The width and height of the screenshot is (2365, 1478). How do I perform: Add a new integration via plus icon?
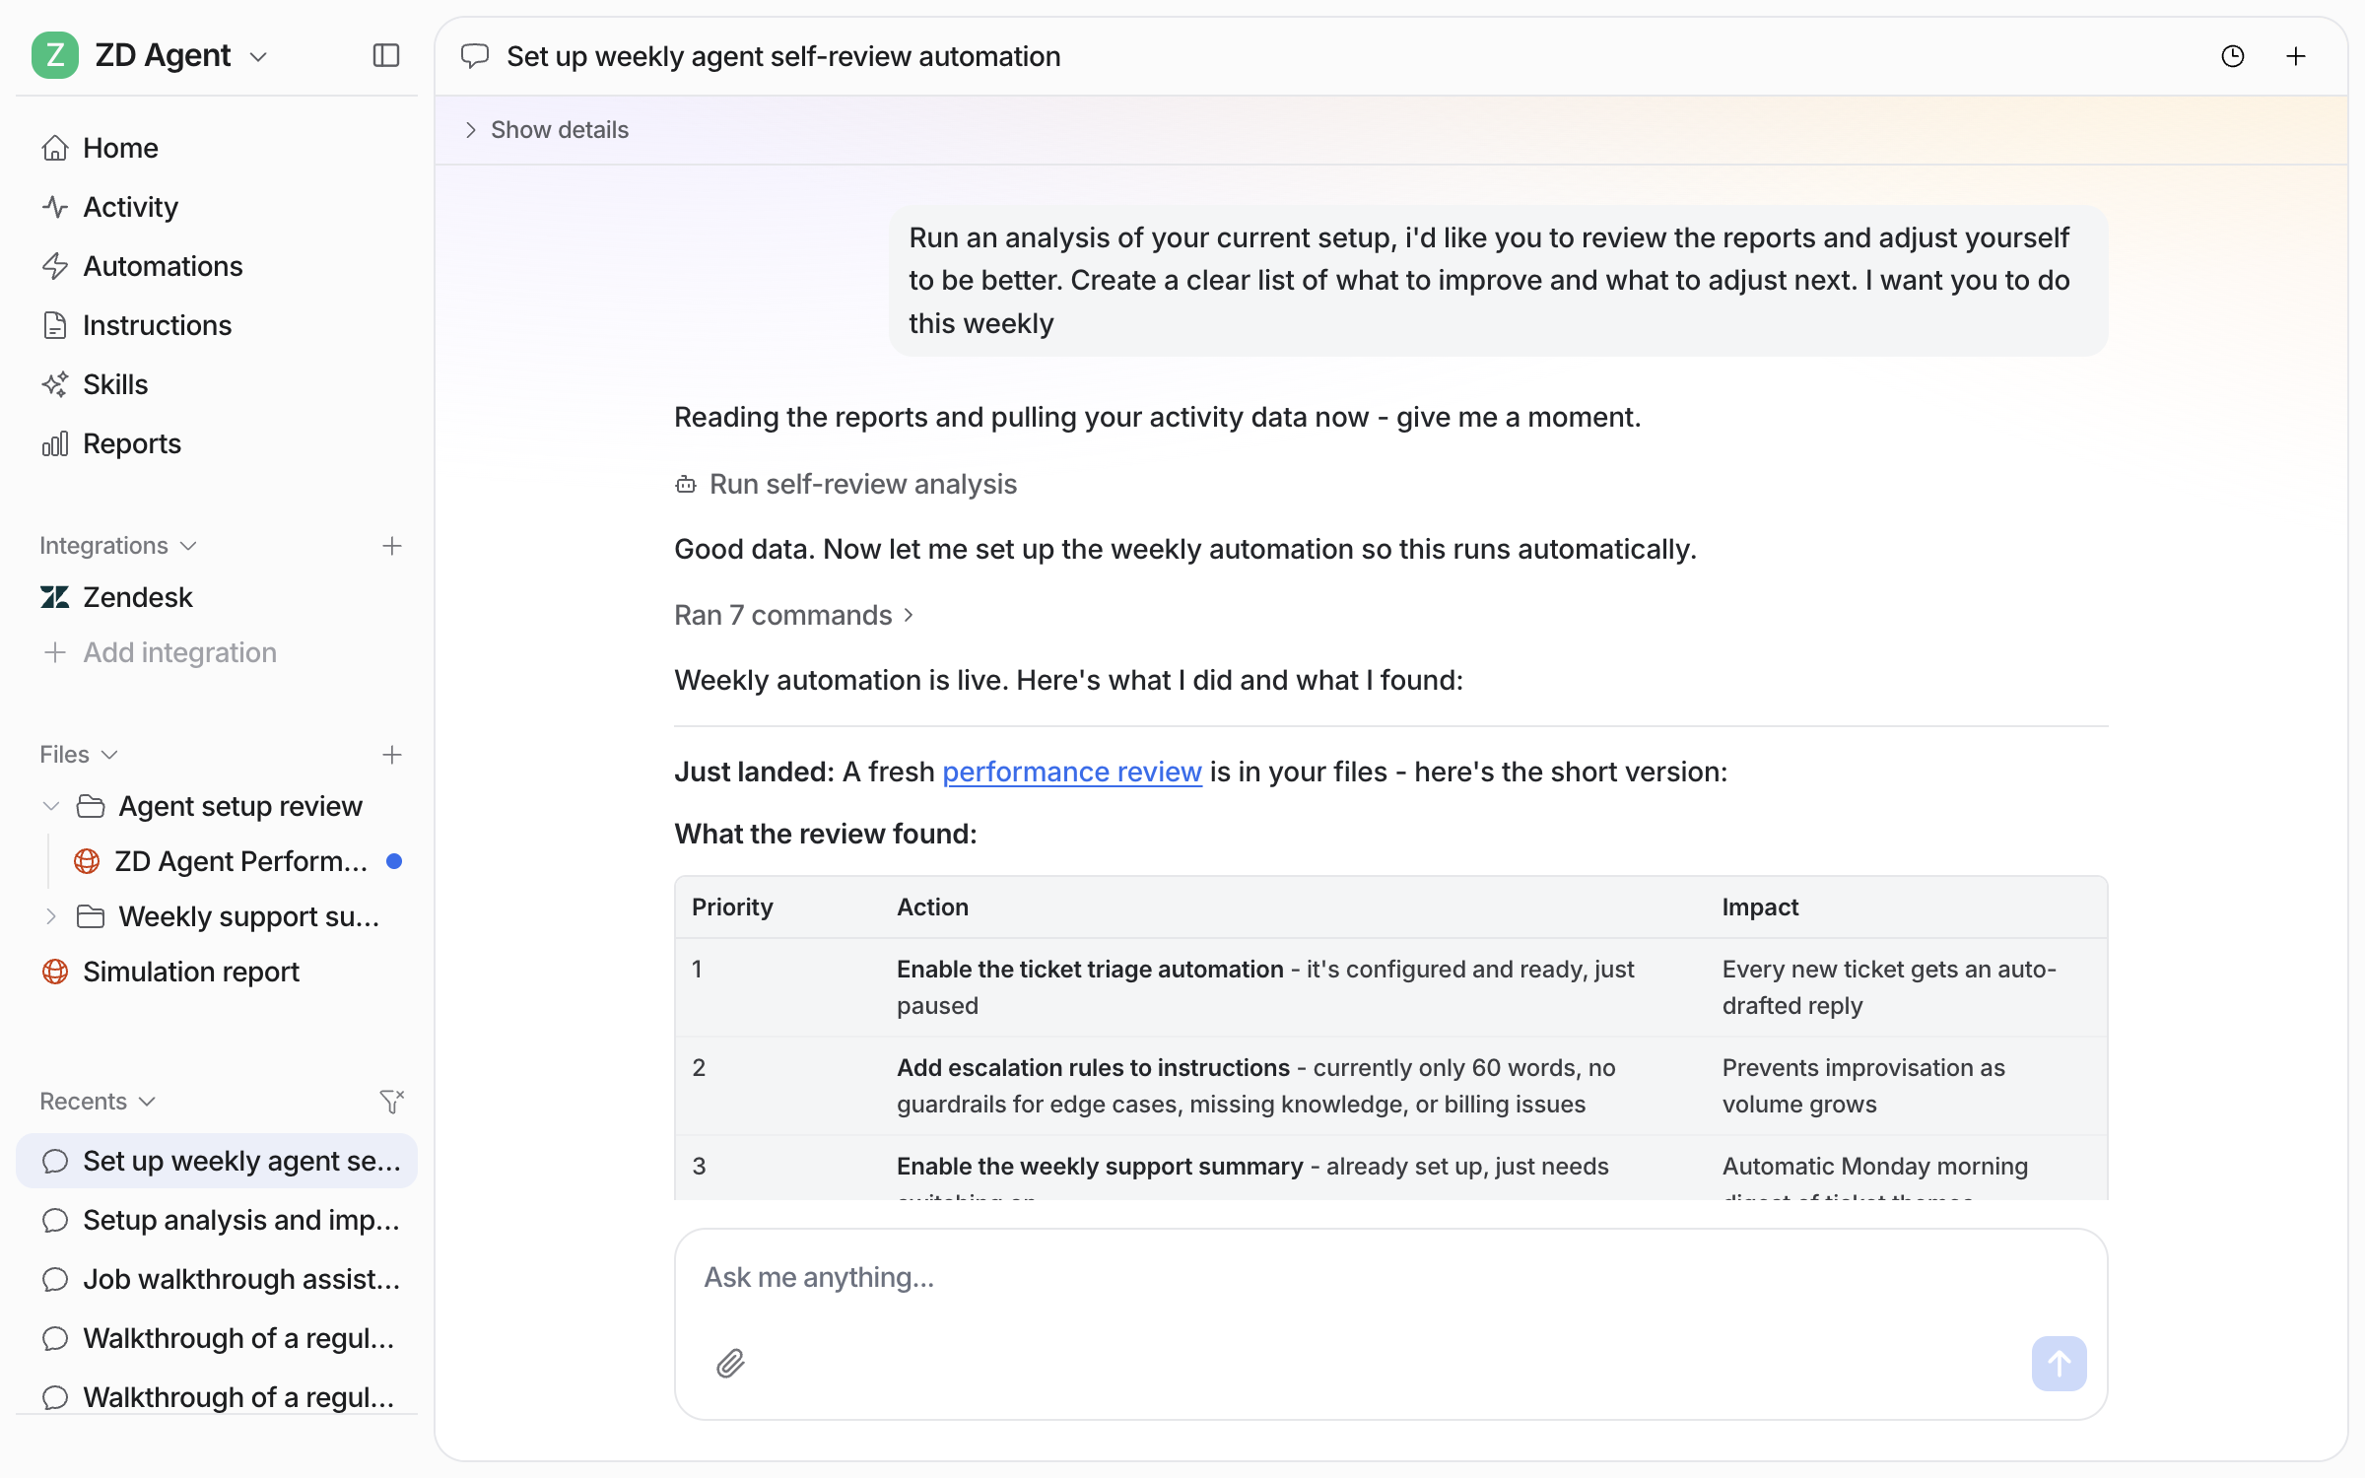392,546
